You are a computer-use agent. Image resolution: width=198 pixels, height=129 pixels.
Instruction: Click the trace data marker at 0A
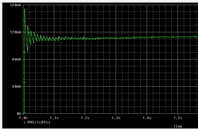tap(24, 113)
